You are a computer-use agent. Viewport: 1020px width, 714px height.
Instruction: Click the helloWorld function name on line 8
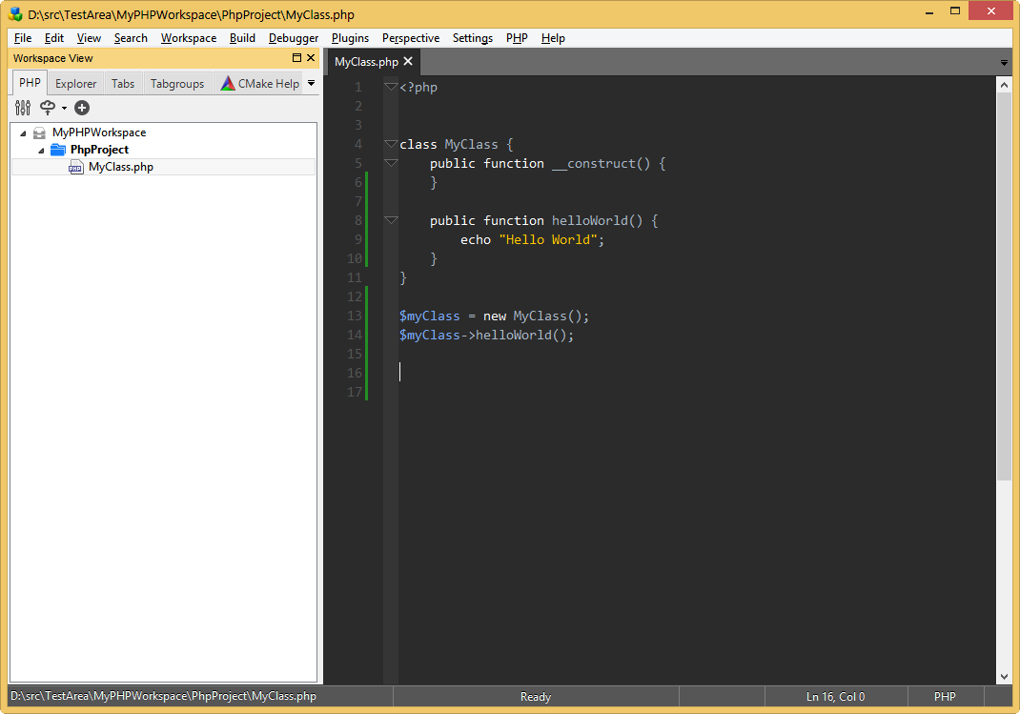point(589,220)
